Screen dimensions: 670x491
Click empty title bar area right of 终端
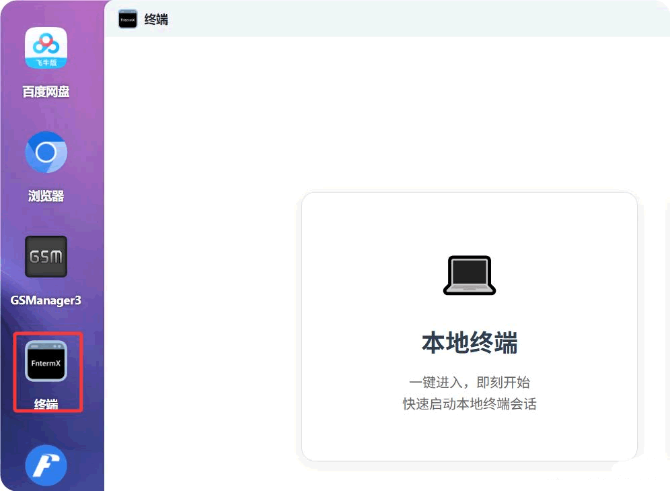pyautogui.click(x=404, y=20)
